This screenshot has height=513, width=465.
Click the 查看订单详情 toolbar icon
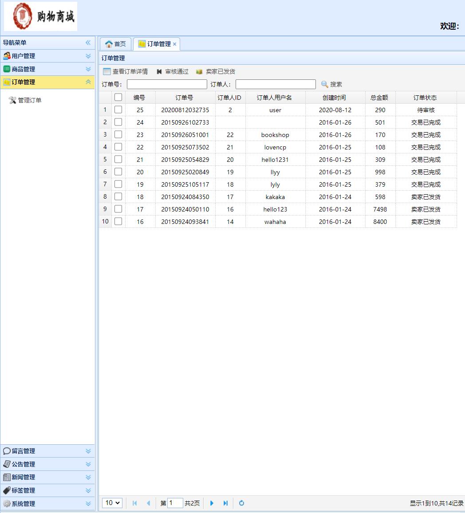coord(107,71)
